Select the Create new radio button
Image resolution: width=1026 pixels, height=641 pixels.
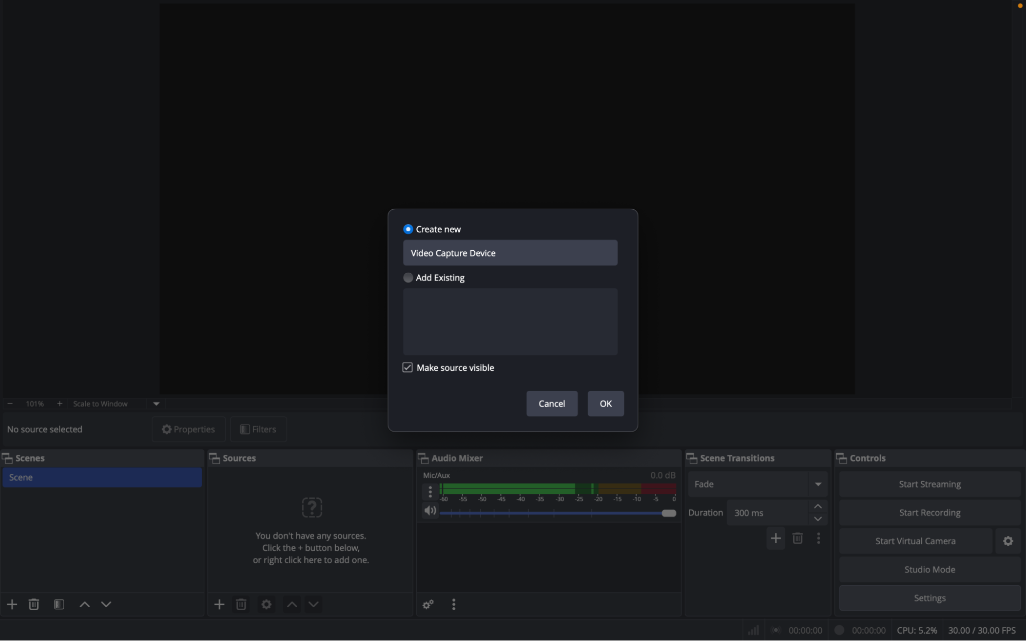coord(408,229)
